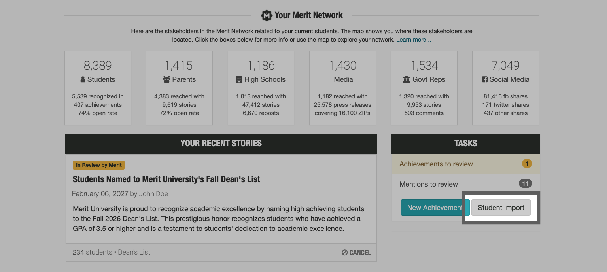Open Mentions to review task
Screen dimensions: 607x272
tap(429, 184)
